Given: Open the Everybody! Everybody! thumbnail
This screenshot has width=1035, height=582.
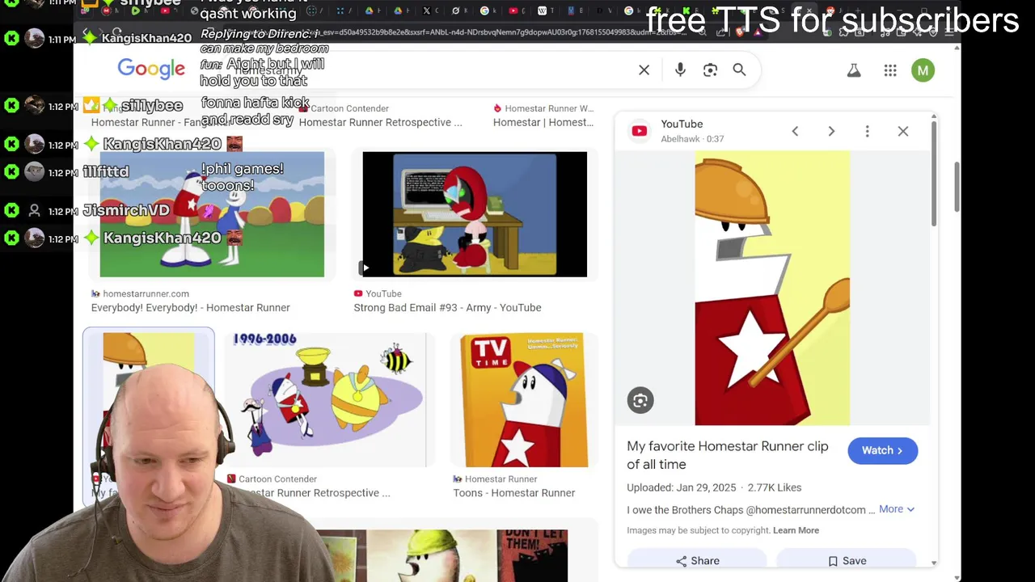Looking at the screenshot, I should 212,214.
